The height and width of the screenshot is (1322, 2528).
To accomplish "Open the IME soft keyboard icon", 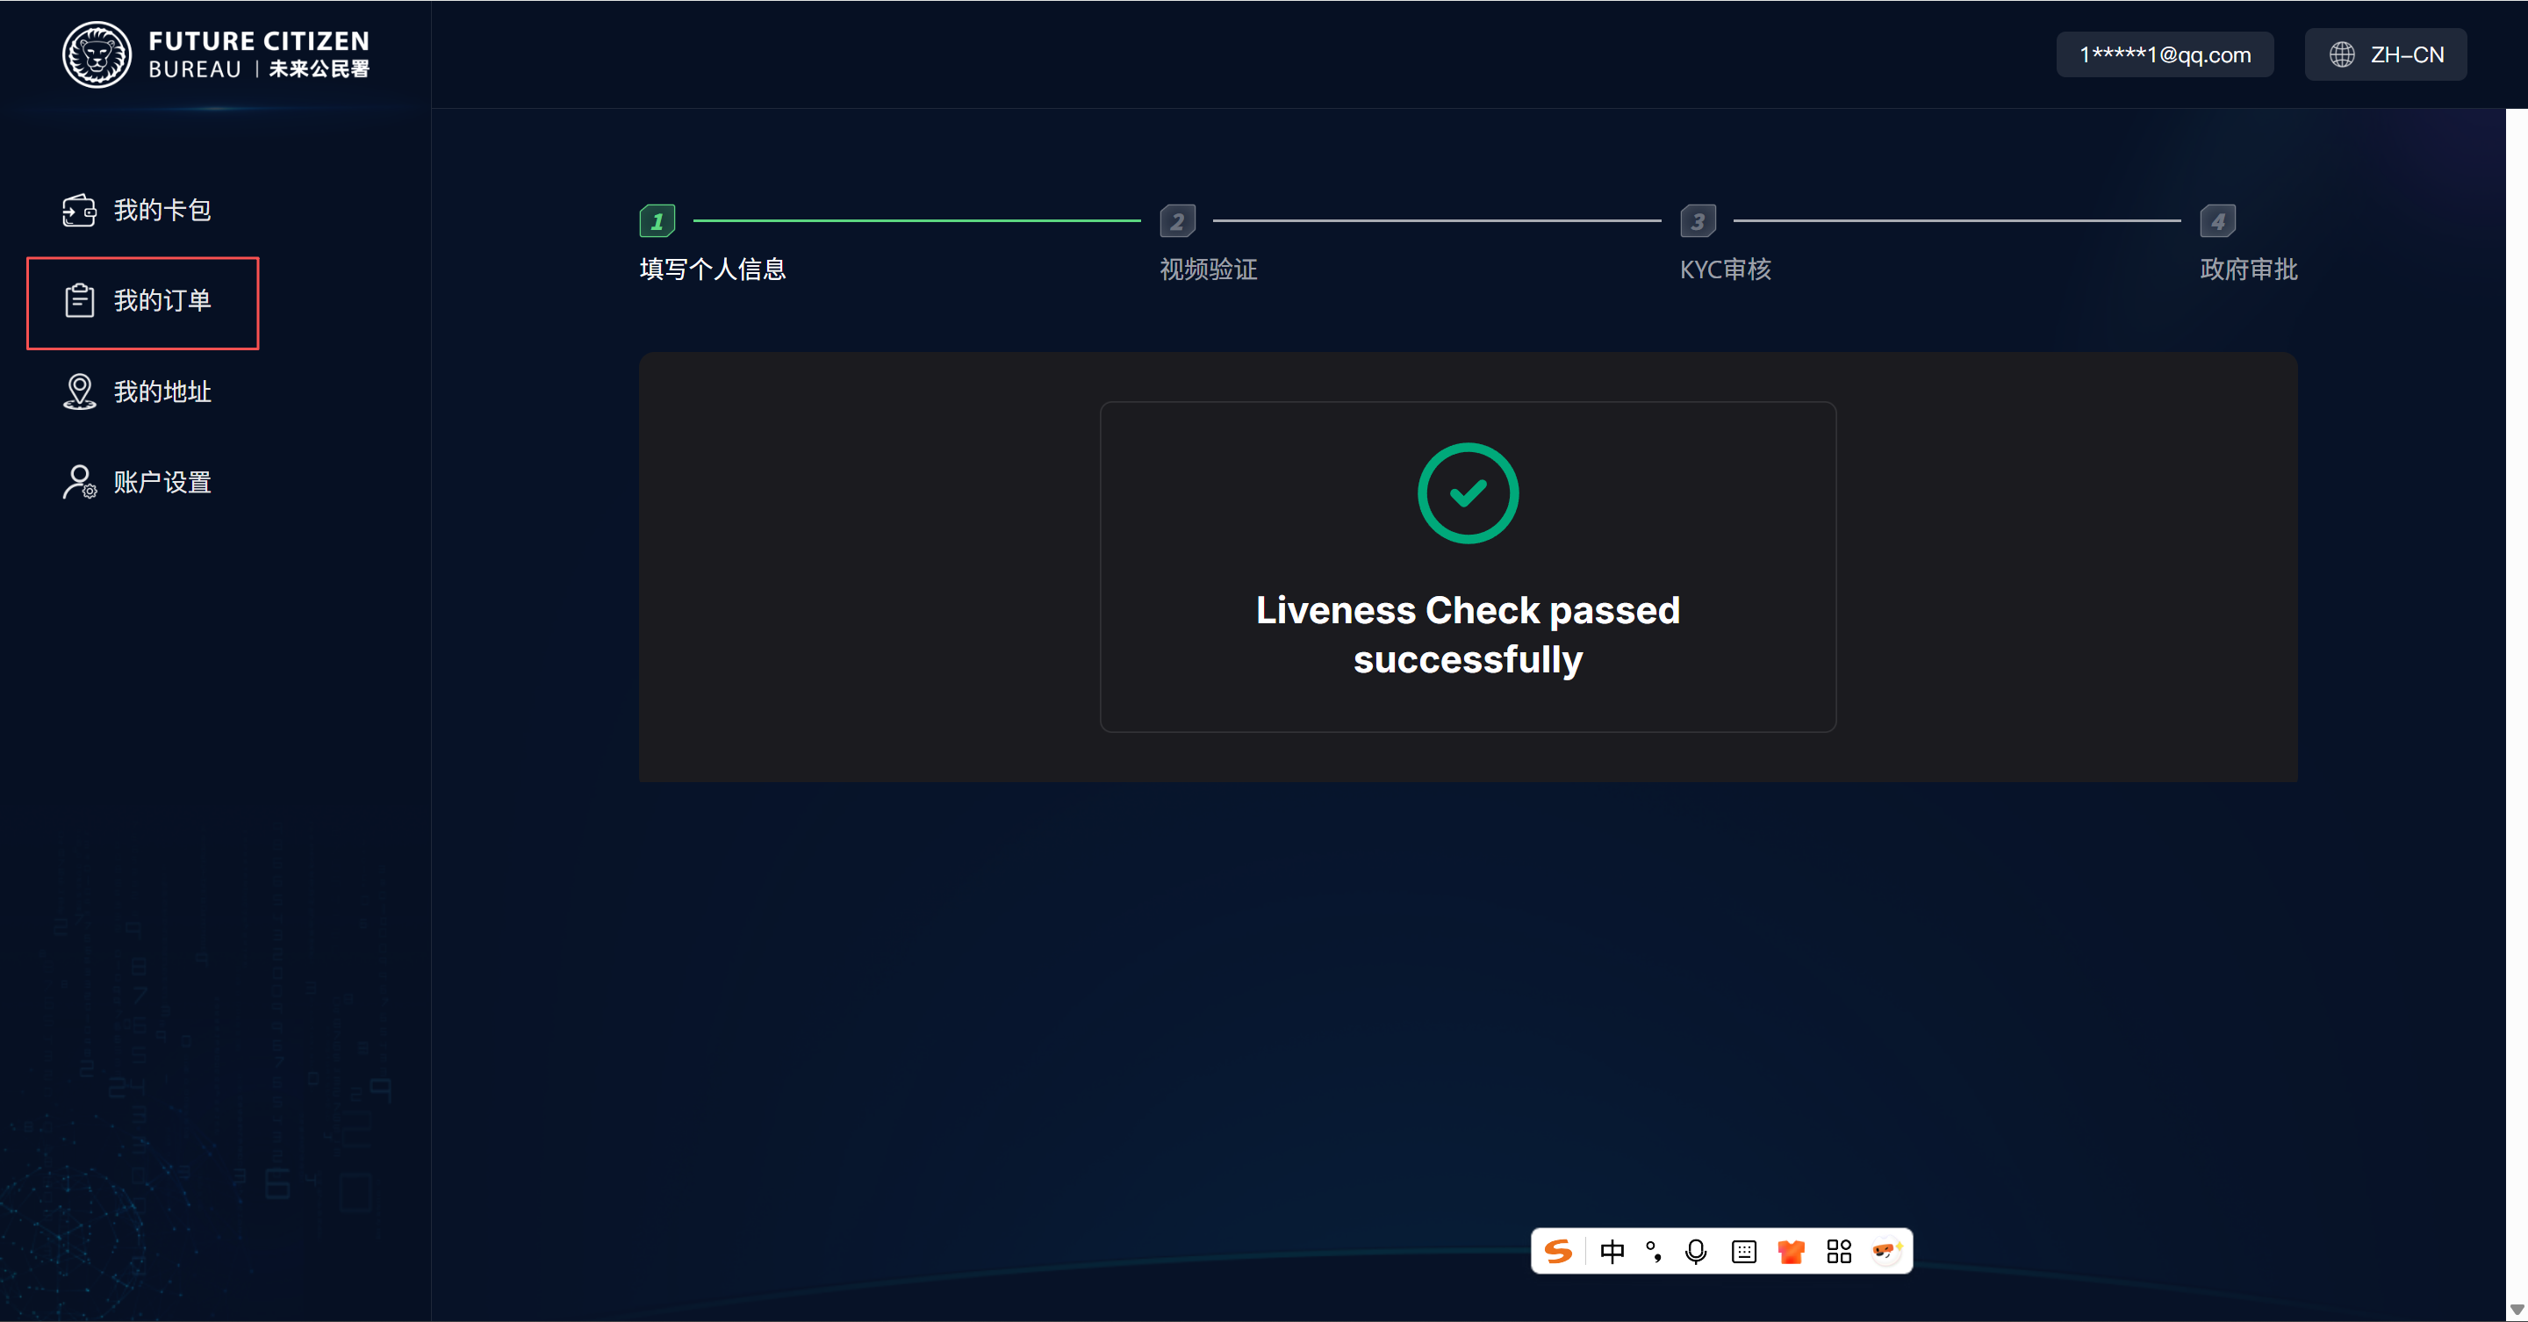I will [1743, 1252].
